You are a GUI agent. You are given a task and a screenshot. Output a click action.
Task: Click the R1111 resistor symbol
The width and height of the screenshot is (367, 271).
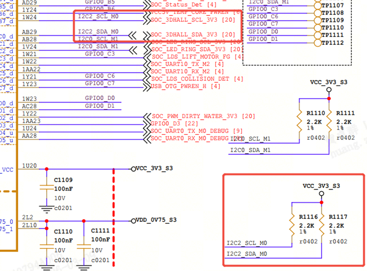[329, 121]
